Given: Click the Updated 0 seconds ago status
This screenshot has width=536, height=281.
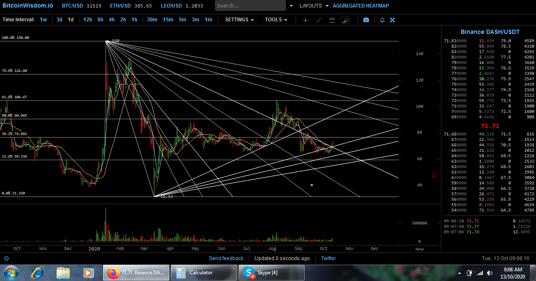Looking at the screenshot, I should tap(282, 258).
